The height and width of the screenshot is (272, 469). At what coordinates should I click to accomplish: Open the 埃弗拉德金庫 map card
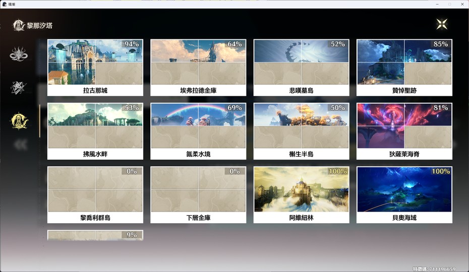[198, 67]
